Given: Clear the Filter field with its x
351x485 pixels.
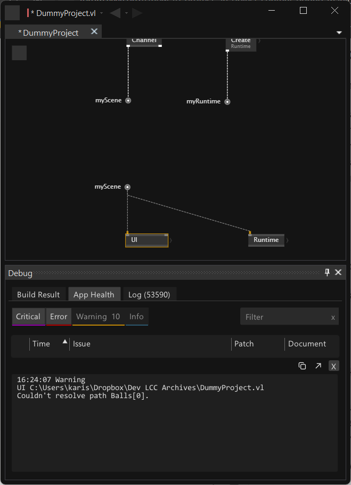Looking at the screenshot, I should pyautogui.click(x=333, y=317).
